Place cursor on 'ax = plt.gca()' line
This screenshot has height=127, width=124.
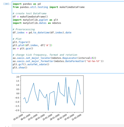(x=23, y=48)
